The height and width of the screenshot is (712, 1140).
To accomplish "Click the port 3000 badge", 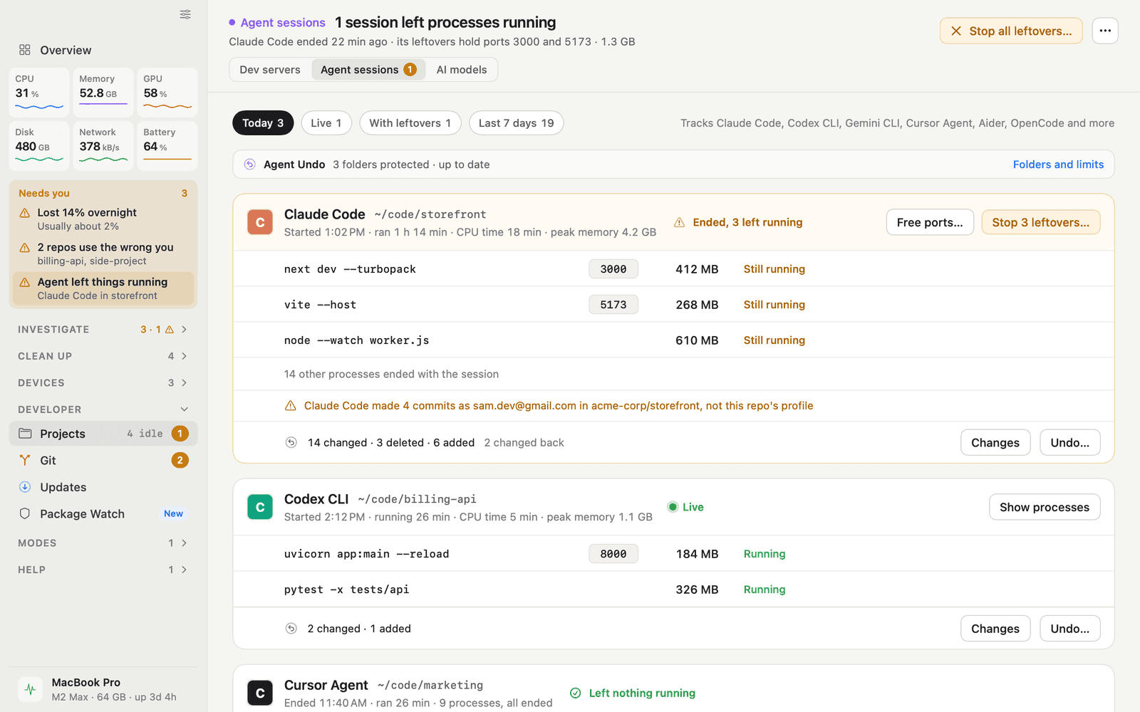I will 613,269.
